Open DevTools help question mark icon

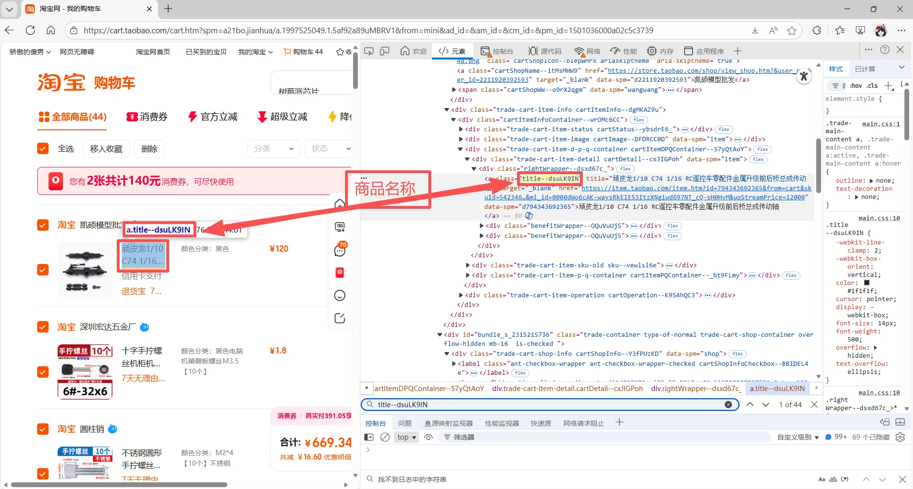(x=885, y=49)
